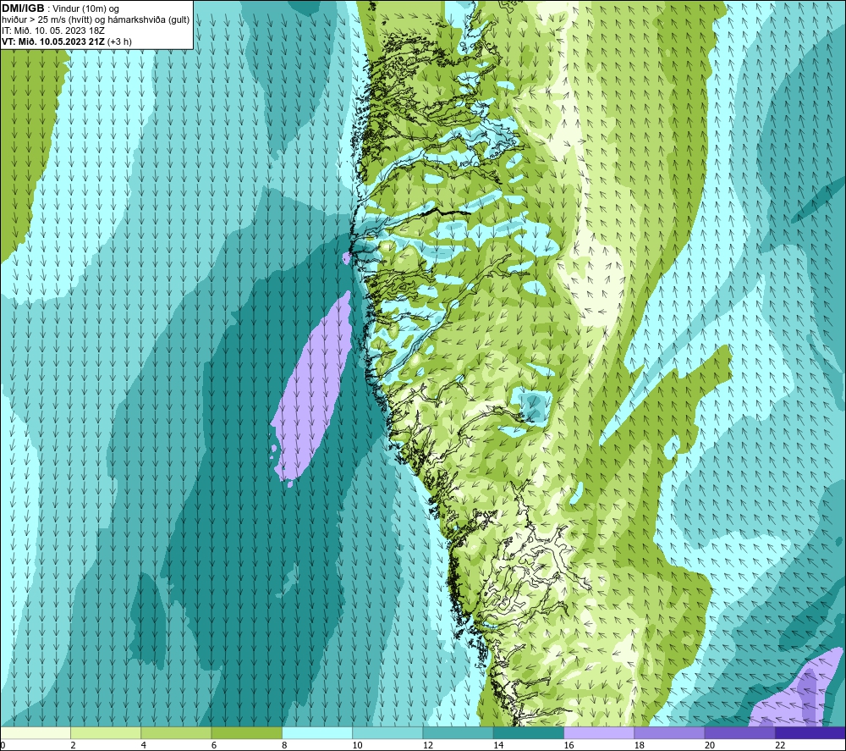Click the legend scale number '20'
This screenshot has width=846, height=751.
pos(710,745)
